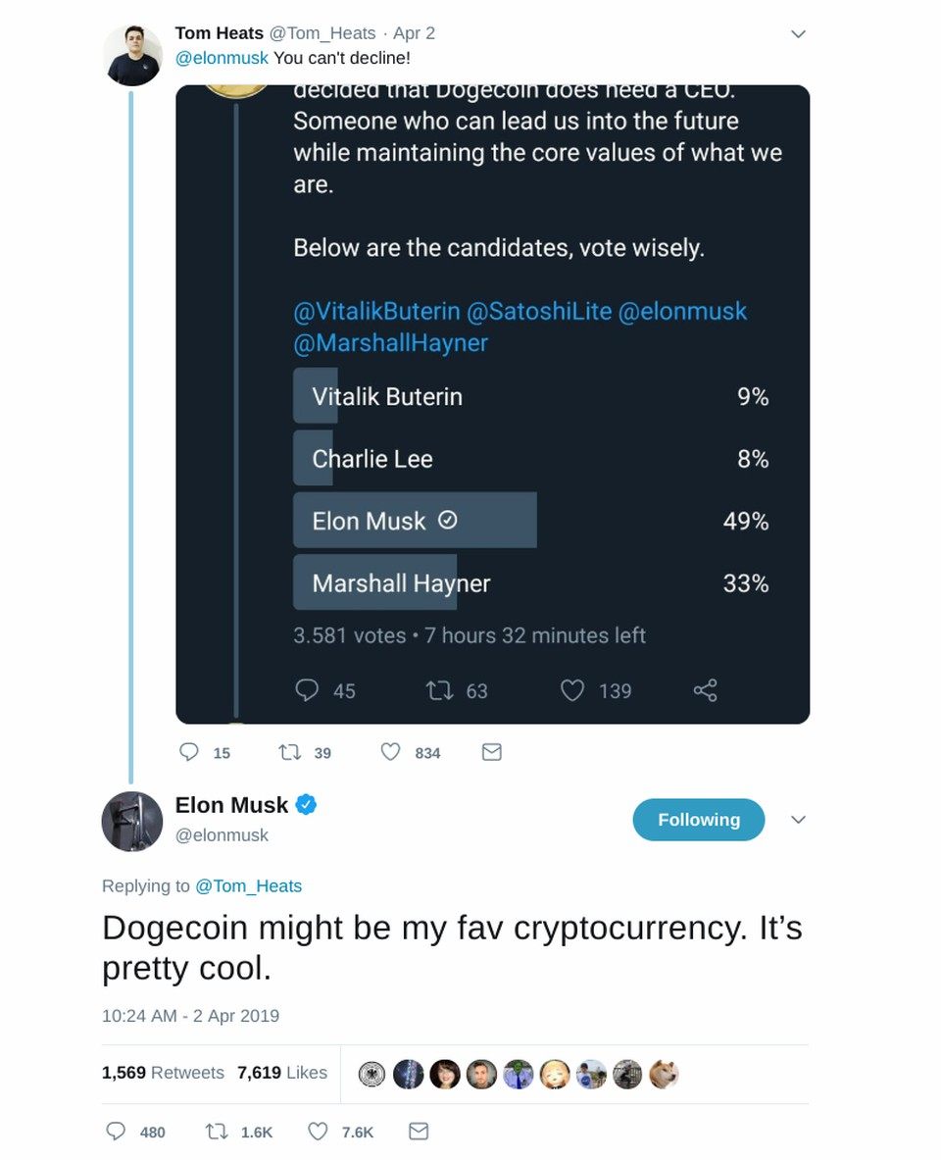Retweet Tom Heats' tweet
Screen dimensions: 941x1160
290,752
